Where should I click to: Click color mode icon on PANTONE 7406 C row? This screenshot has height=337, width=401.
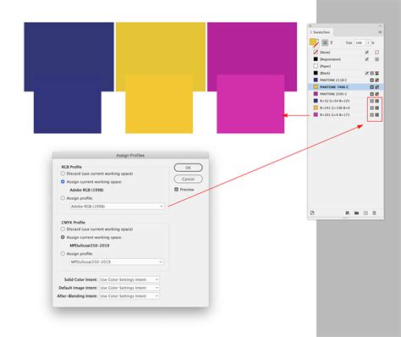point(377,87)
